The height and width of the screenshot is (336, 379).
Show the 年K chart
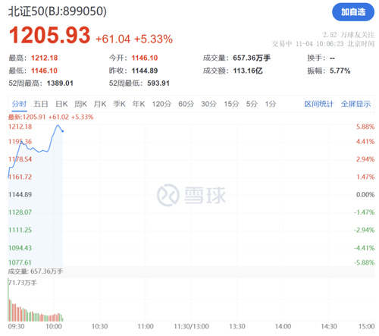tap(139, 104)
